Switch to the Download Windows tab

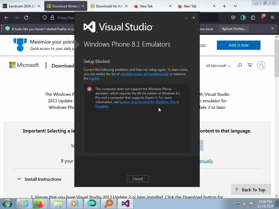(x=66, y=6)
